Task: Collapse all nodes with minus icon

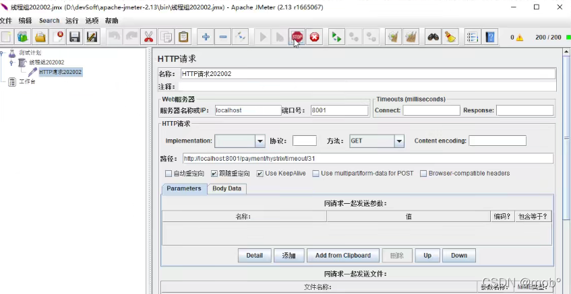Action: [x=223, y=37]
